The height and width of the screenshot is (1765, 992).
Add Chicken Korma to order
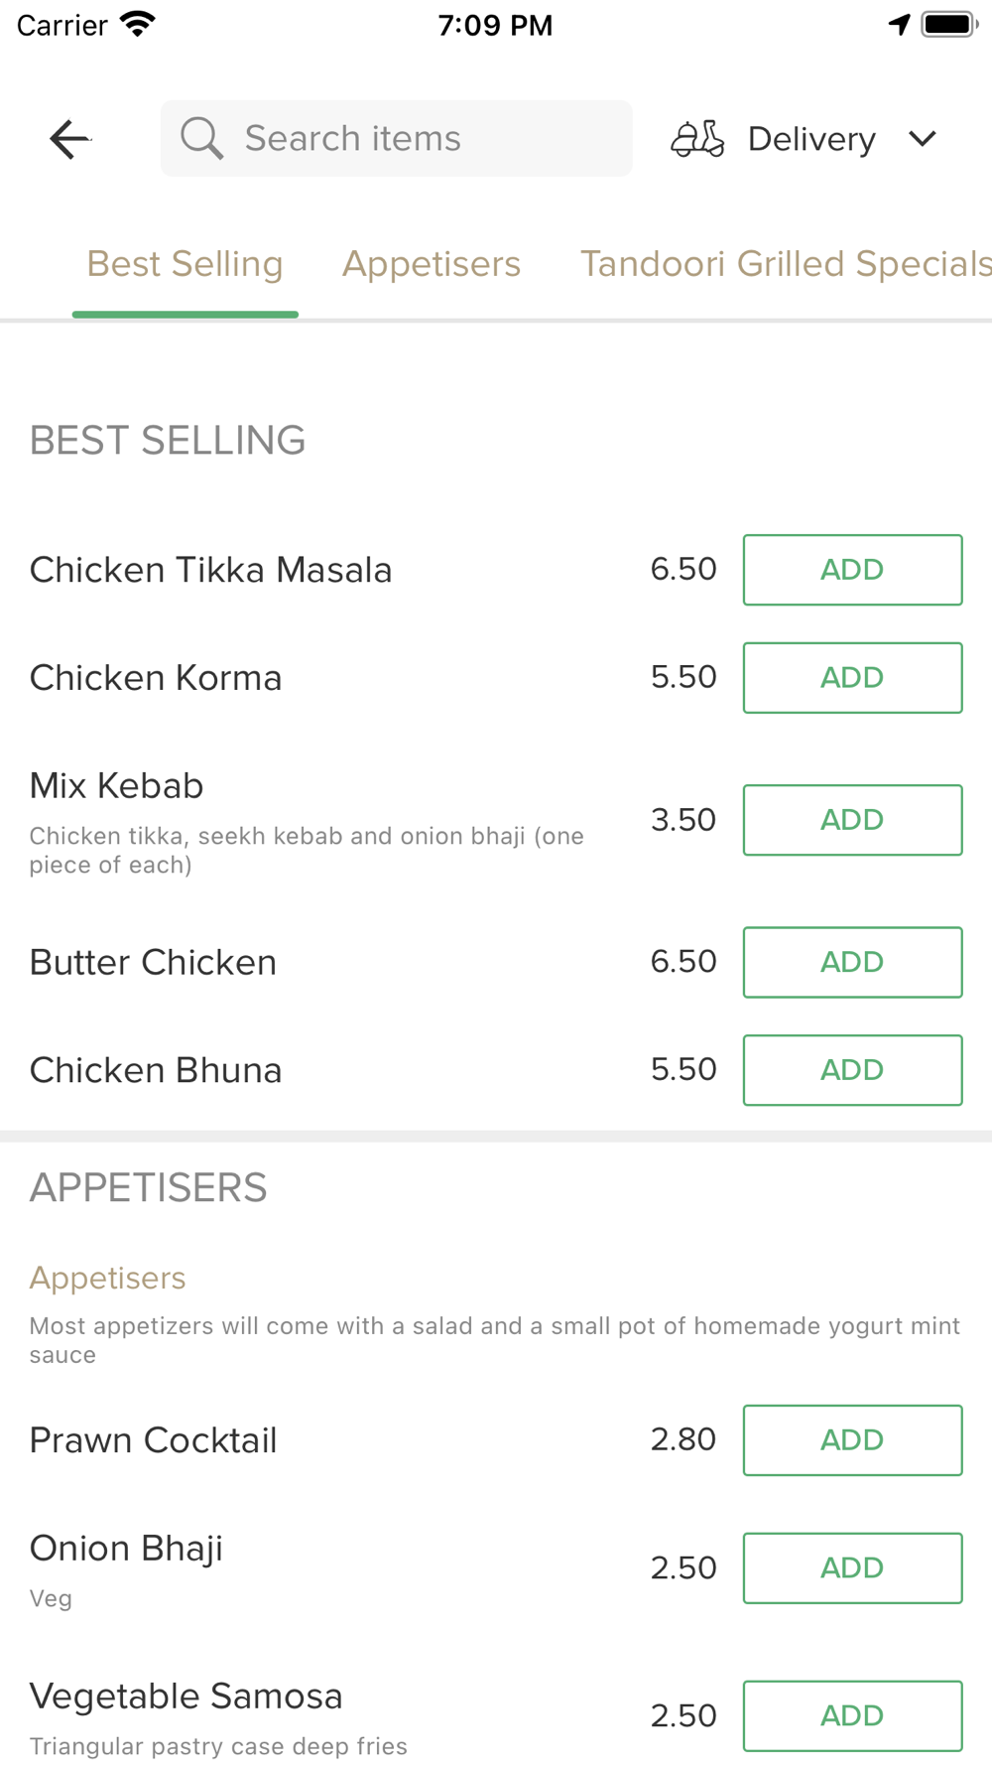tap(852, 678)
